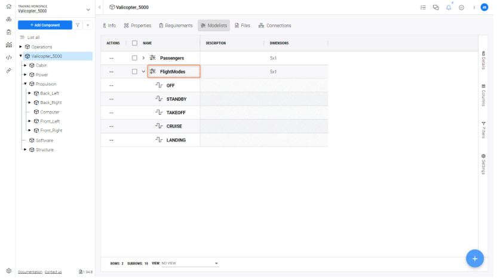The image size is (497, 278).
Task: Select Back_Right in the component tree
Action: point(51,103)
